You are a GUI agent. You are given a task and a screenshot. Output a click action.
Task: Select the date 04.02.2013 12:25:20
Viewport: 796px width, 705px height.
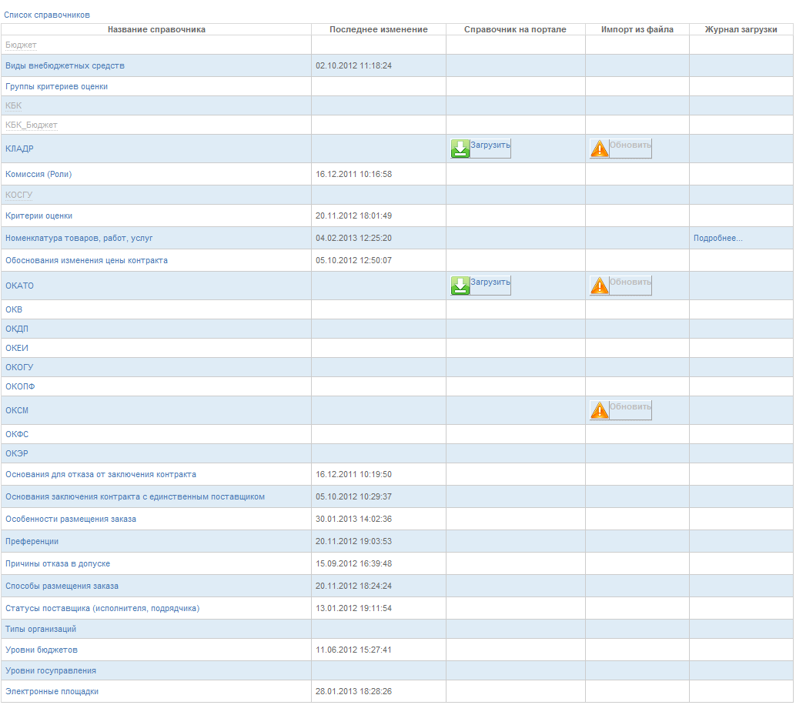pos(354,238)
